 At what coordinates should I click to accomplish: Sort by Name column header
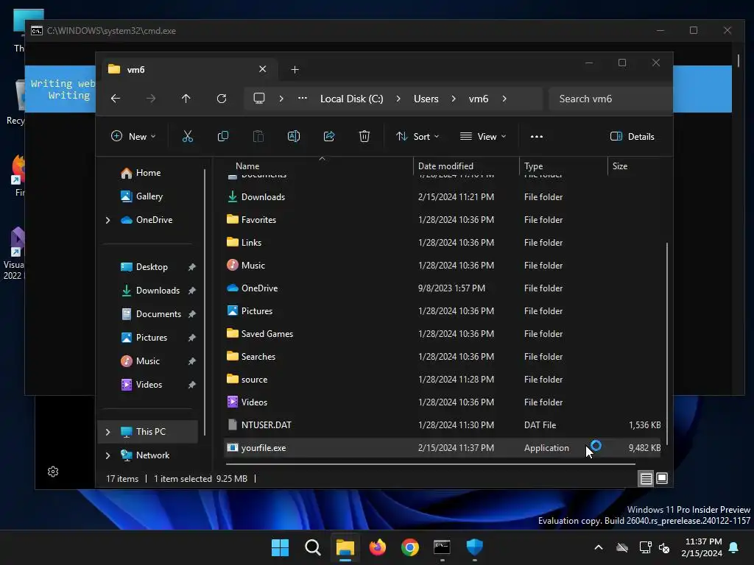pos(320,166)
